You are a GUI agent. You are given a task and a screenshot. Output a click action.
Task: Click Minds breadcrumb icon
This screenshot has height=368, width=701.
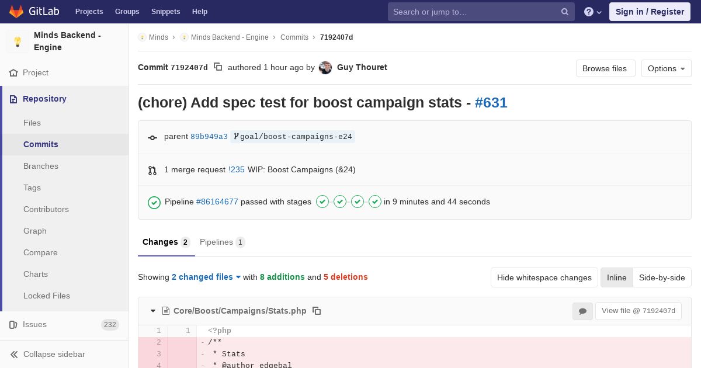(x=142, y=37)
